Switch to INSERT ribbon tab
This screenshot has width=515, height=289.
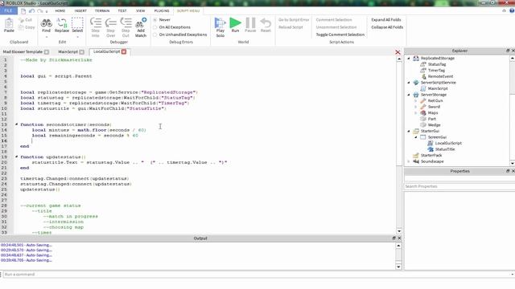[80, 10]
